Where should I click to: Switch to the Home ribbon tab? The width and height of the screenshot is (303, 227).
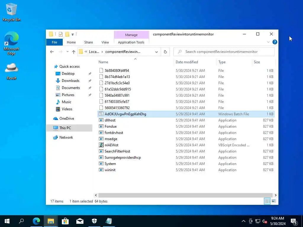(x=71, y=42)
